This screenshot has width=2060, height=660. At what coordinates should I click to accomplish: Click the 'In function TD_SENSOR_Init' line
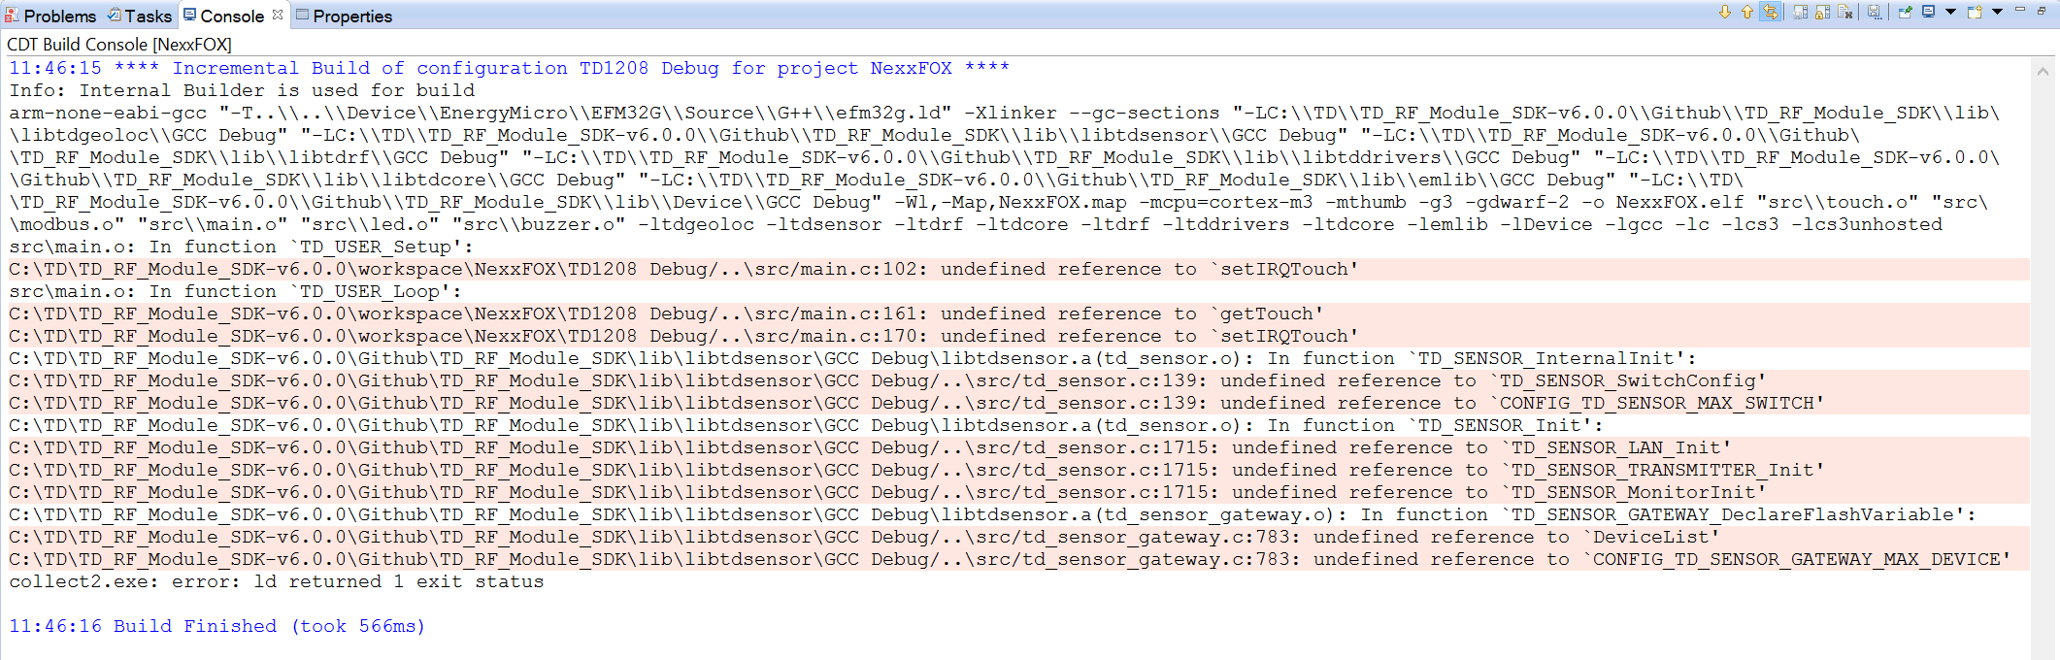806,425
